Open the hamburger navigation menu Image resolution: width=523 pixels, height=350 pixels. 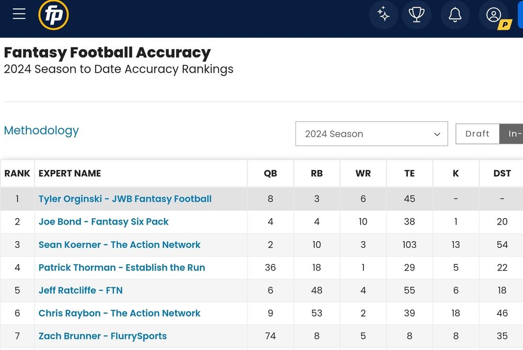(19, 14)
